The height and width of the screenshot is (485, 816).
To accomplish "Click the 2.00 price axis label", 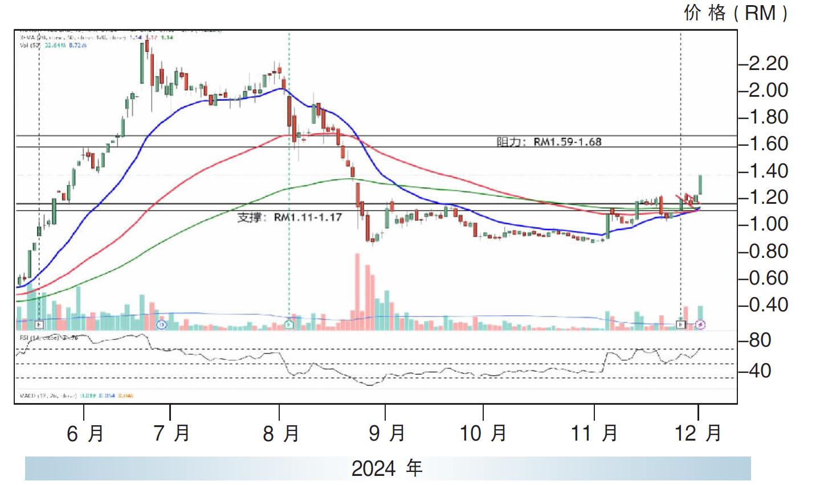I will pyautogui.click(x=768, y=90).
